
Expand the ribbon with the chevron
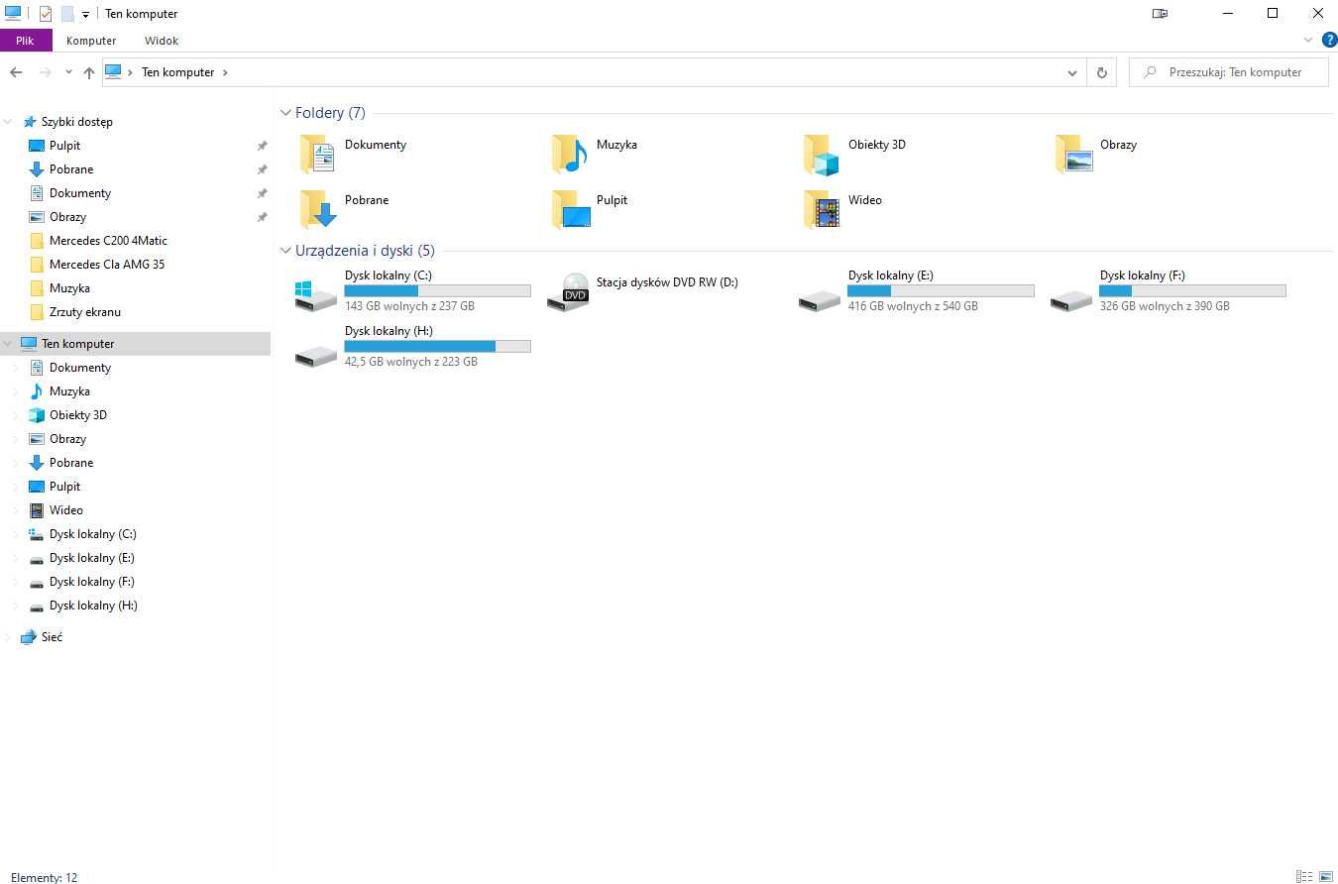[x=1307, y=40]
